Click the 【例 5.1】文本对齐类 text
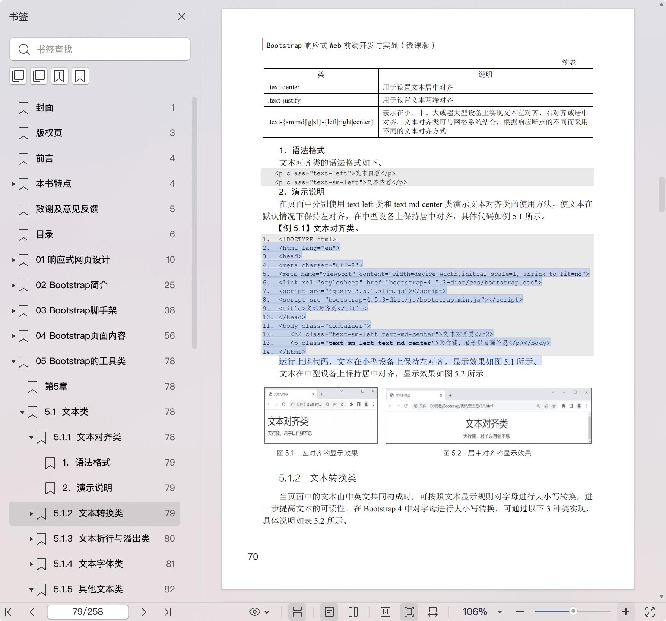This screenshot has height=621, width=666. pyautogui.click(x=317, y=228)
